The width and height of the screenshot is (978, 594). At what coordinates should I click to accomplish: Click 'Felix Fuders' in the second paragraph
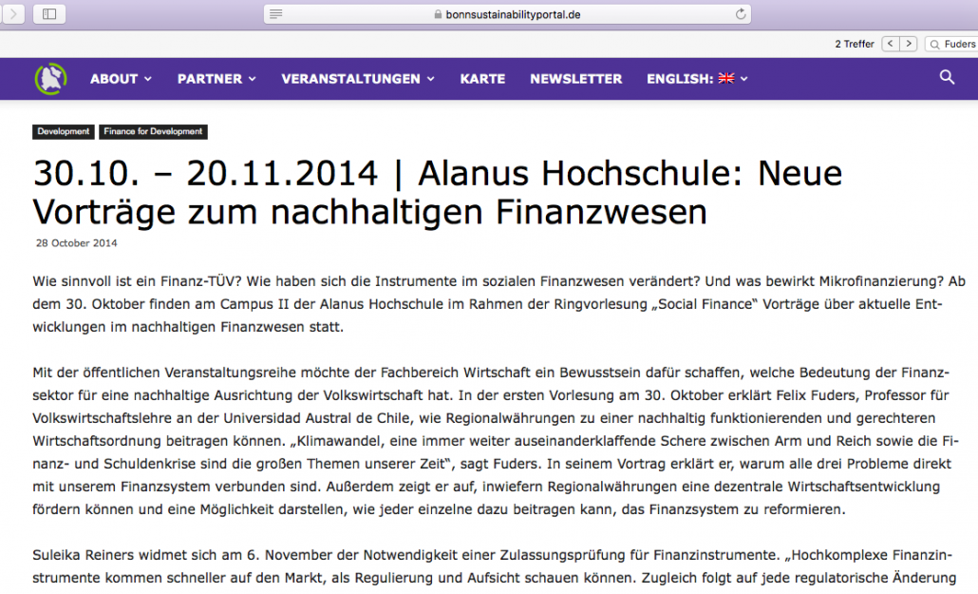pos(817,396)
